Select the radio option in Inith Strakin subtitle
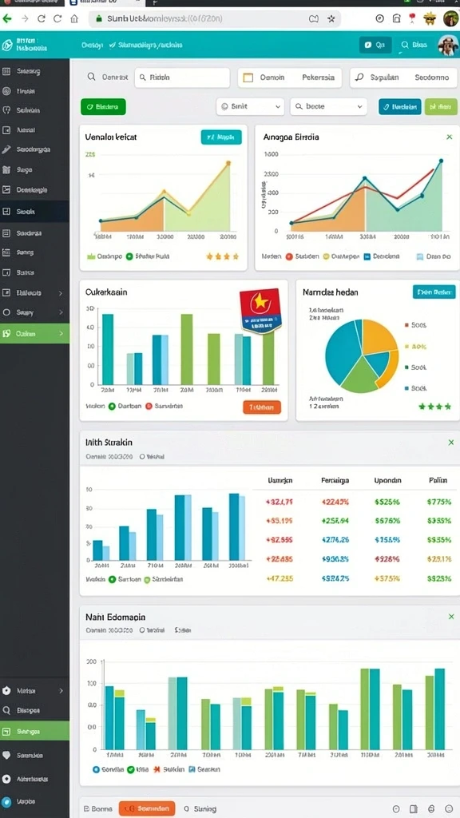Viewport: 460px width, 818px height. click(x=142, y=456)
